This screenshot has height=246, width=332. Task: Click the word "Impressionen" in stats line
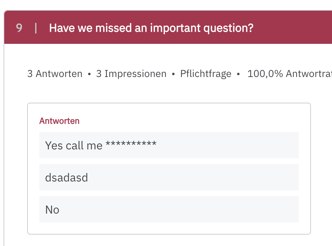[x=135, y=74]
